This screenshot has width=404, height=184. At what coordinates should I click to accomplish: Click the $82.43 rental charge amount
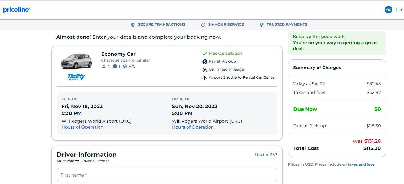[x=373, y=84]
